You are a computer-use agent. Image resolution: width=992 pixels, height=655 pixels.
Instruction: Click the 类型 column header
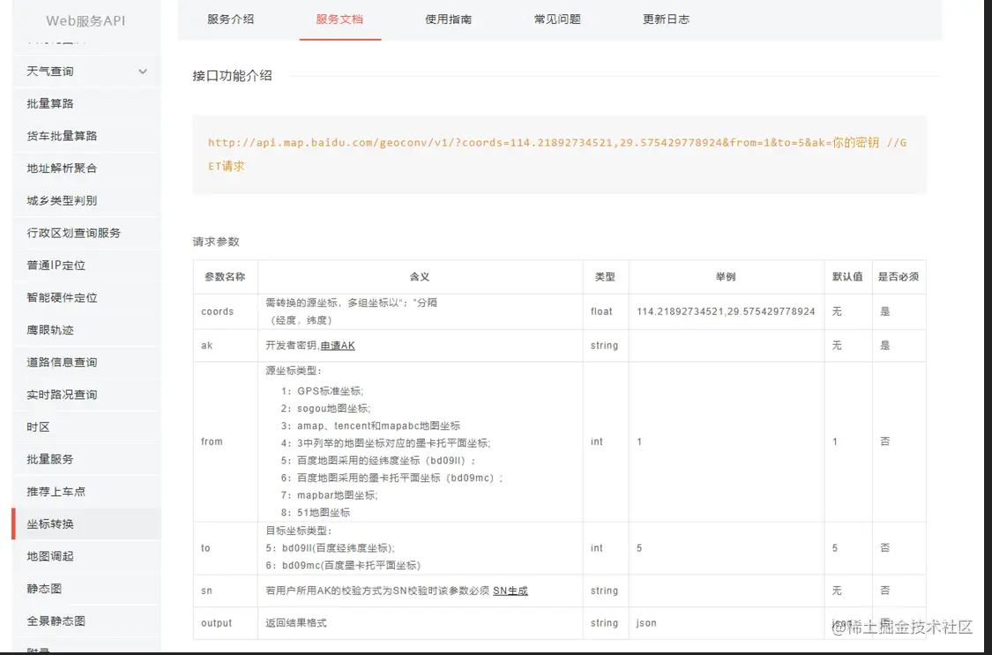(x=605, y=277)
